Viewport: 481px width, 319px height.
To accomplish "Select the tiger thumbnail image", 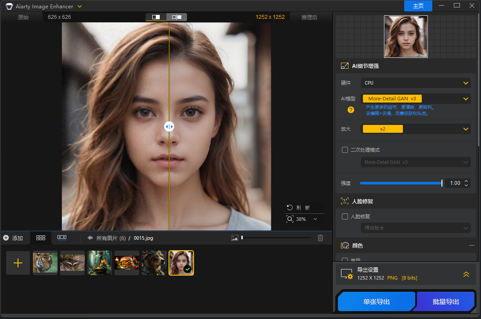I will tap(45, 263).
